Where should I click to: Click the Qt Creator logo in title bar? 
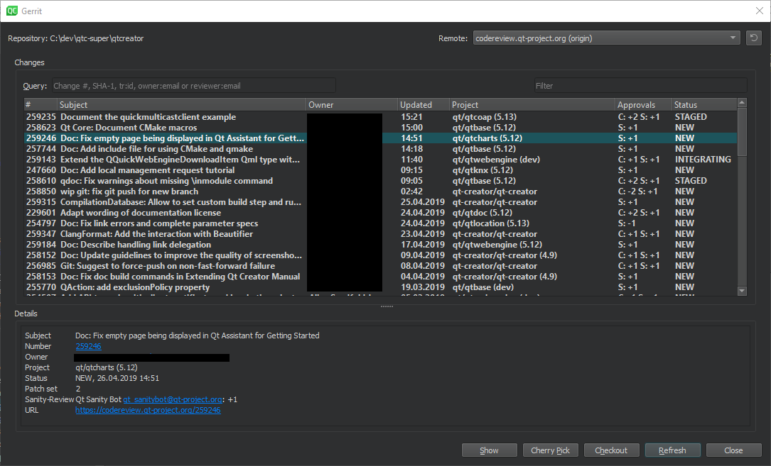tap(11, 11)
